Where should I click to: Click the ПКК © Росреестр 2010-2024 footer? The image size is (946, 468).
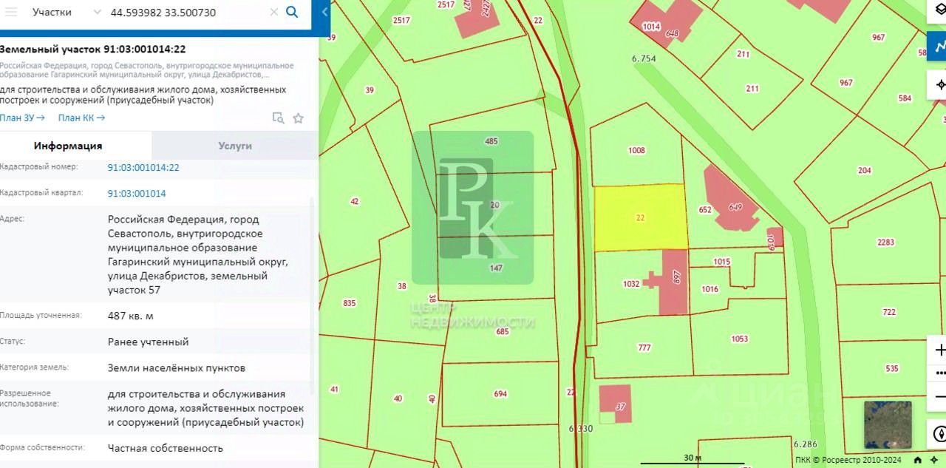[848, 460]
